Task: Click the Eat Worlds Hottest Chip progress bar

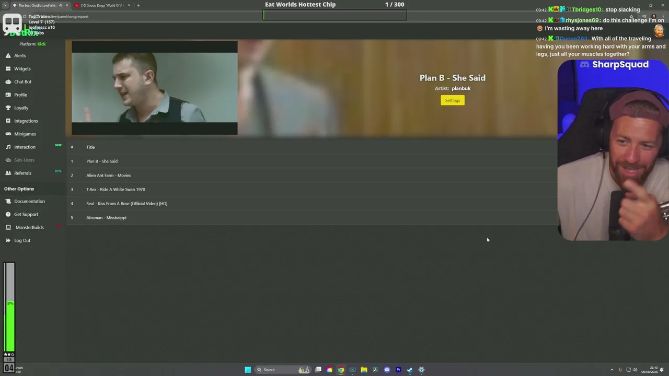Action: point(334,15)
